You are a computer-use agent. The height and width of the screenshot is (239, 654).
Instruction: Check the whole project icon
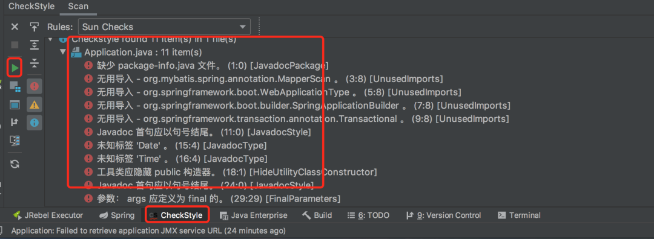[x=15, y=105]
